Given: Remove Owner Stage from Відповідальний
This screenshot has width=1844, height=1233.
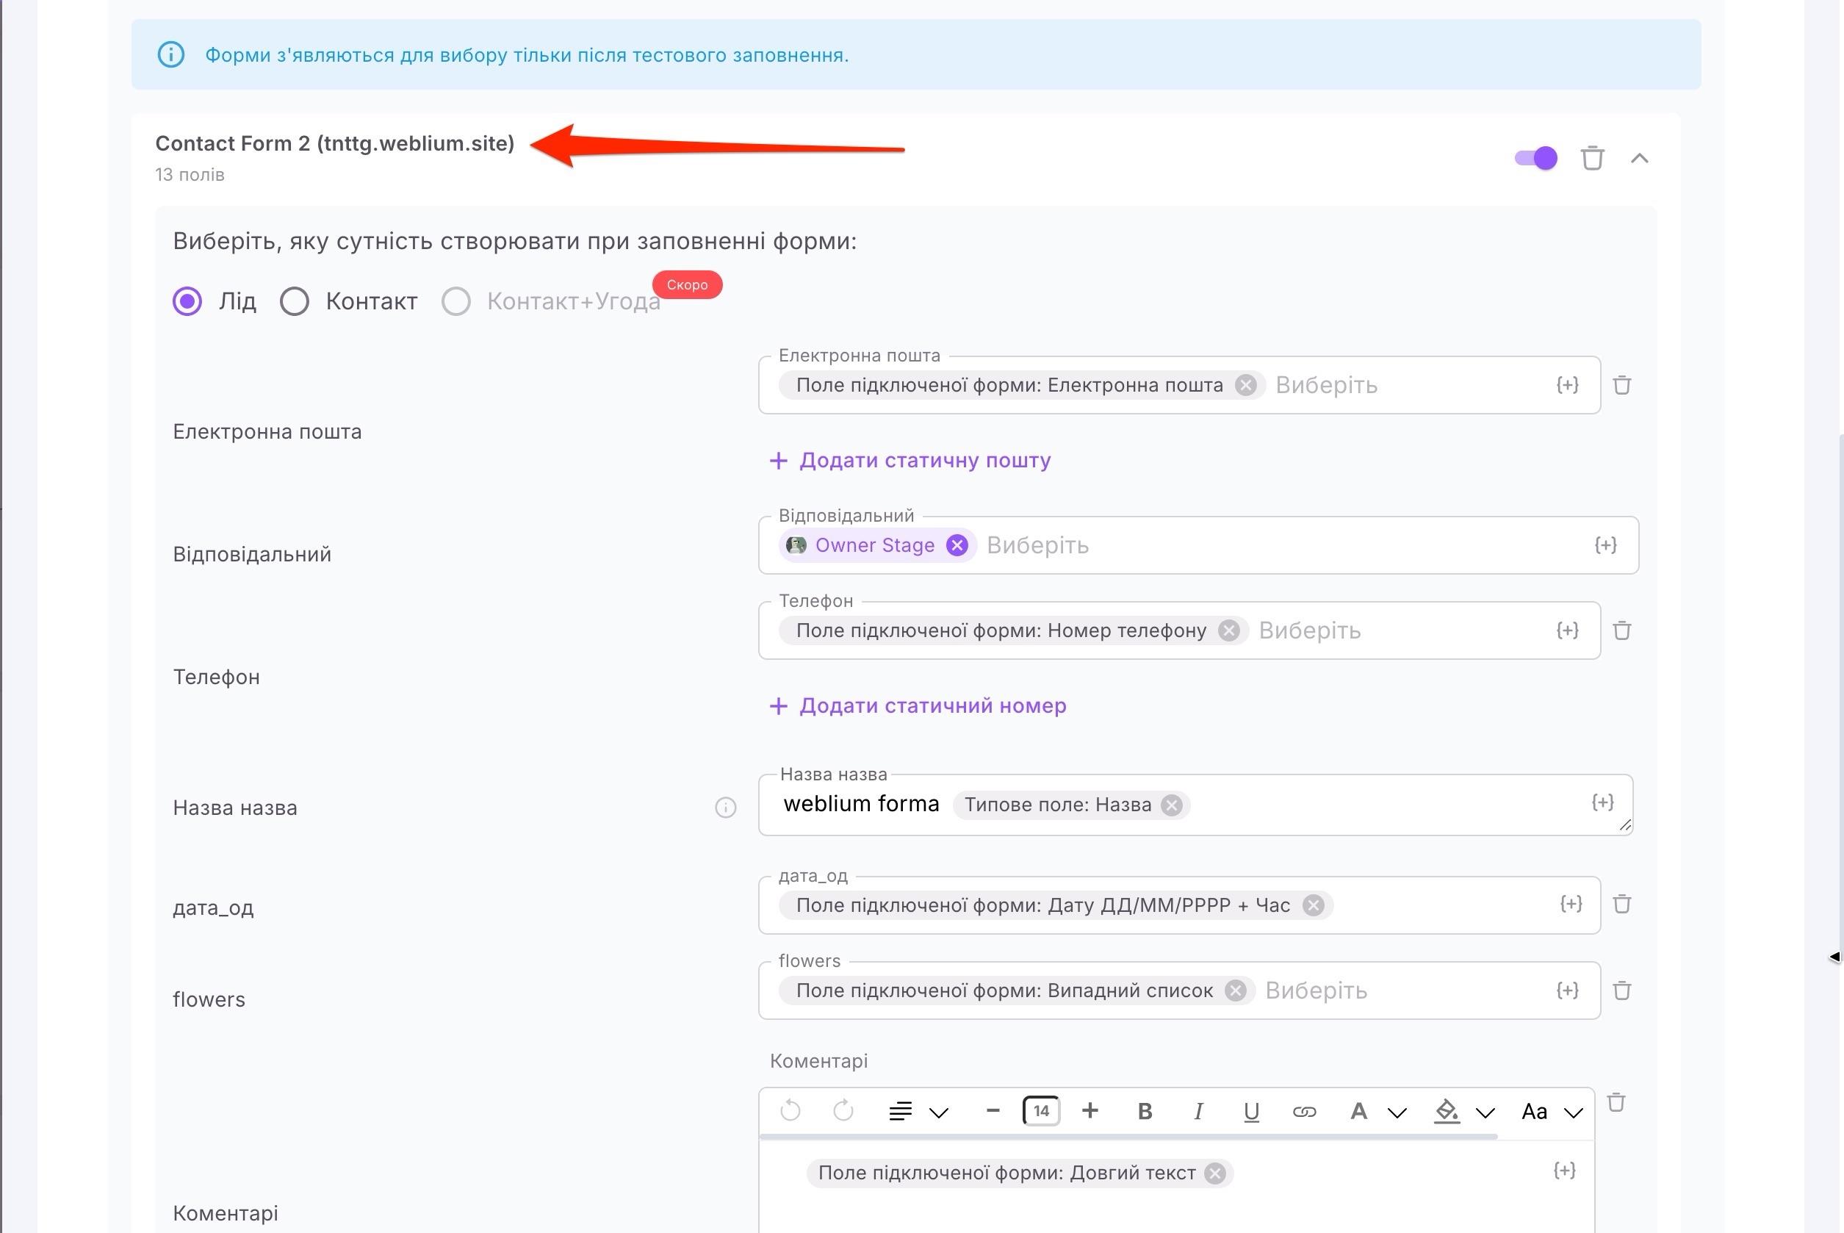Looking at the screenshot, I should pos(957,545).
